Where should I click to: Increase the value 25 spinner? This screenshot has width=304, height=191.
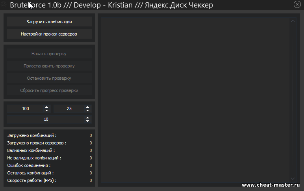coord(88,107)
